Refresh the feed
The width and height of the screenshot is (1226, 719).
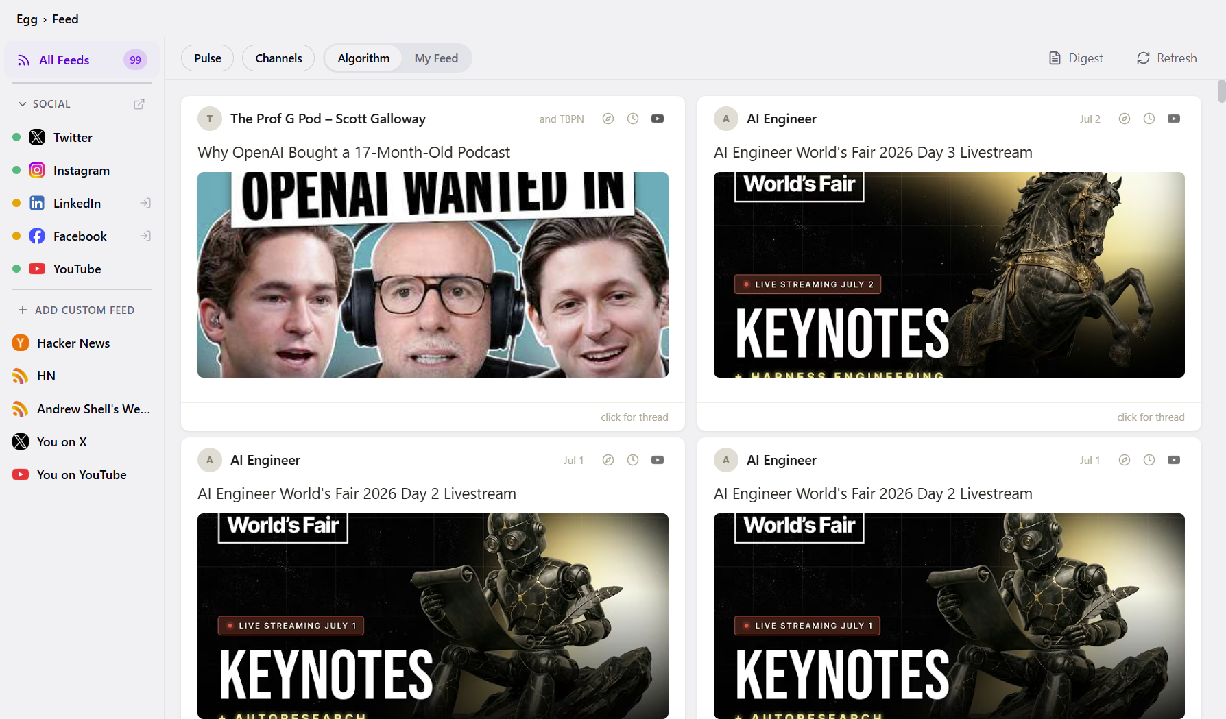1167,58
